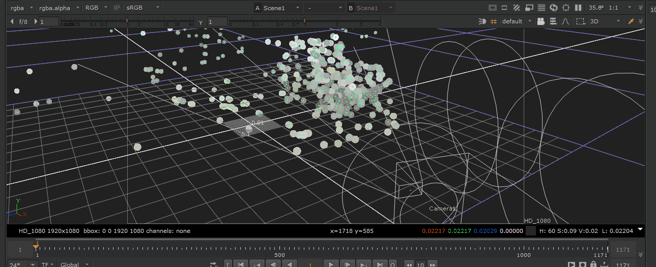Screen dimensions: 656x267
Task: Expand the timeline panel chevrons at right
Action: pyautogui.click(x=641, y=254)
